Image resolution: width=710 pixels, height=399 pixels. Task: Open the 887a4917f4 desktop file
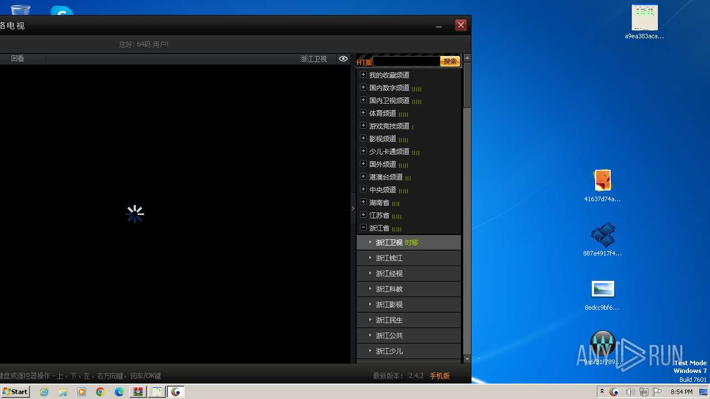[602, 239]
